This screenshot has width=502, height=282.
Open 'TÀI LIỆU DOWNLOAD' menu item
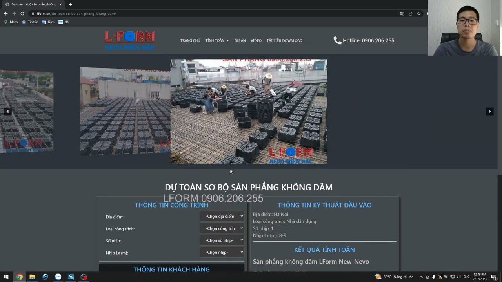284,40
